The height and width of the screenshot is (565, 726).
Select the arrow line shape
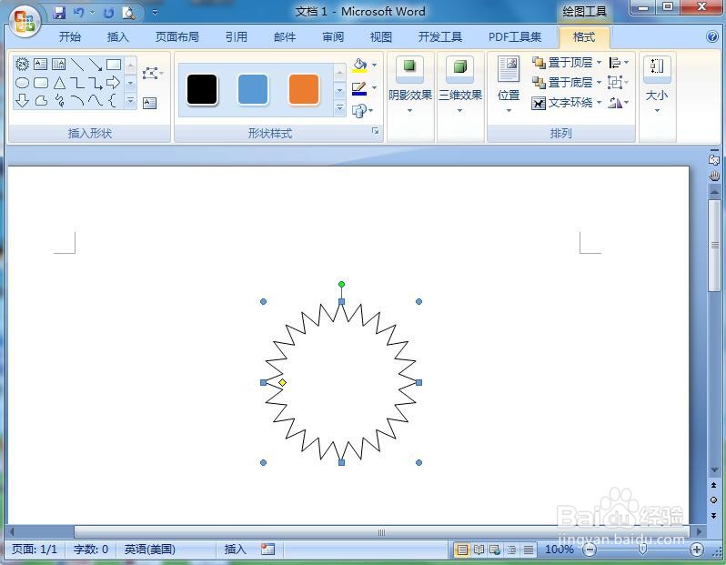[96, 64]
